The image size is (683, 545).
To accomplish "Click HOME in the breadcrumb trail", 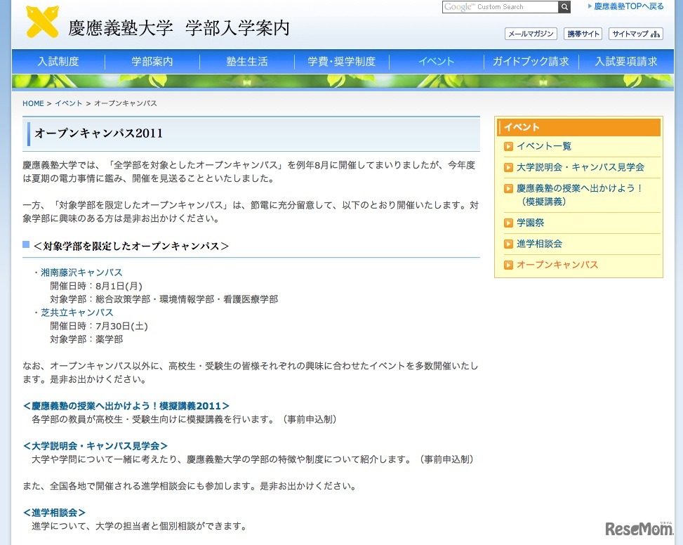I will tap(33, 103).
